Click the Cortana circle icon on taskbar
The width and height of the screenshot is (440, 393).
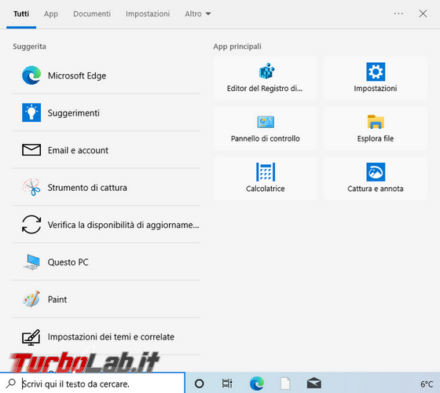coord(200,384)
